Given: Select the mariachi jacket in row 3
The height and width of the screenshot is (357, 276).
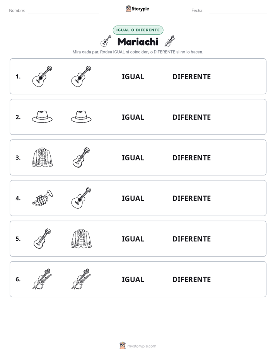Looking at the screenshot, I should click(42, 157).
